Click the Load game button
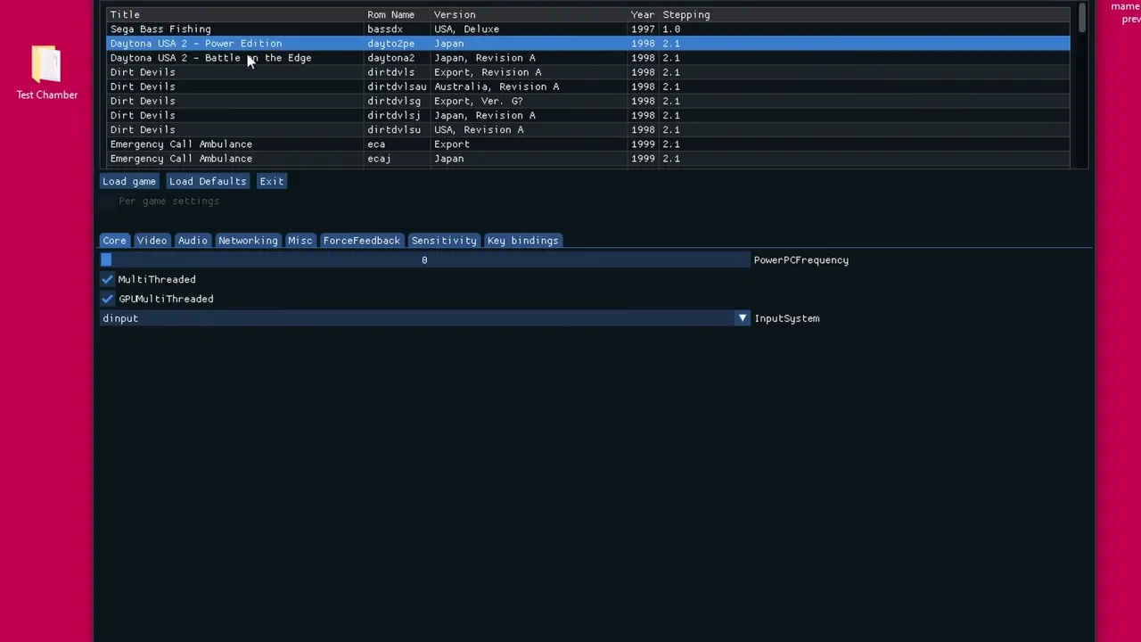Image resolution: width=1141 pixels, height=642 pixels. point(128,181)
